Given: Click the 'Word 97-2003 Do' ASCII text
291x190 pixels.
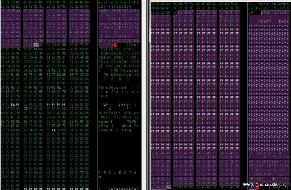Looking at the screenshot, I should 120,117.
